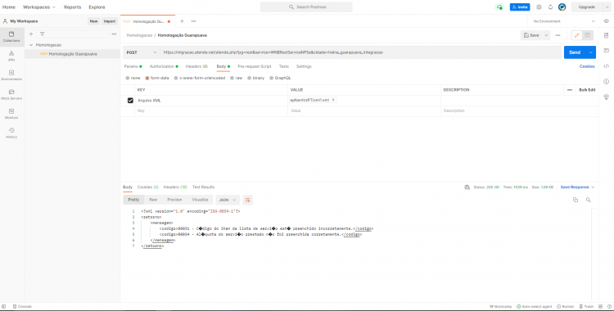The image size is (614, 311).
Task: Uncheck the Arquivo XML row checkbox
Action: [130, 101]
